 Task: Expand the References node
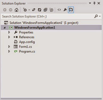pyautogui.click(x=9, y=37)
